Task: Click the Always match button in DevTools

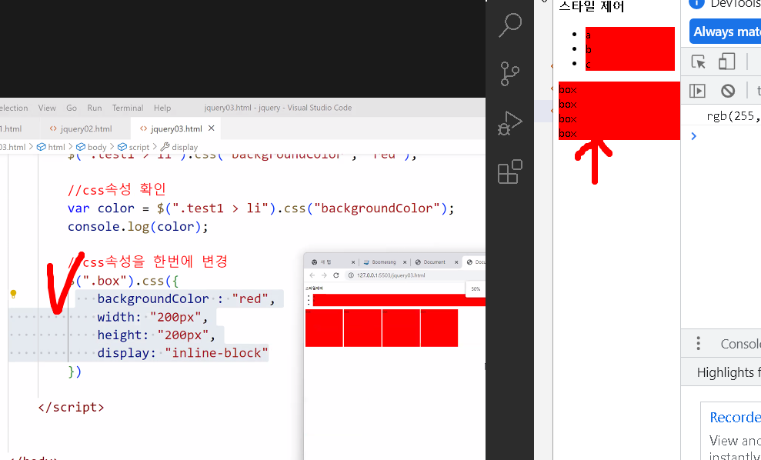Action: tap(725, 32)
